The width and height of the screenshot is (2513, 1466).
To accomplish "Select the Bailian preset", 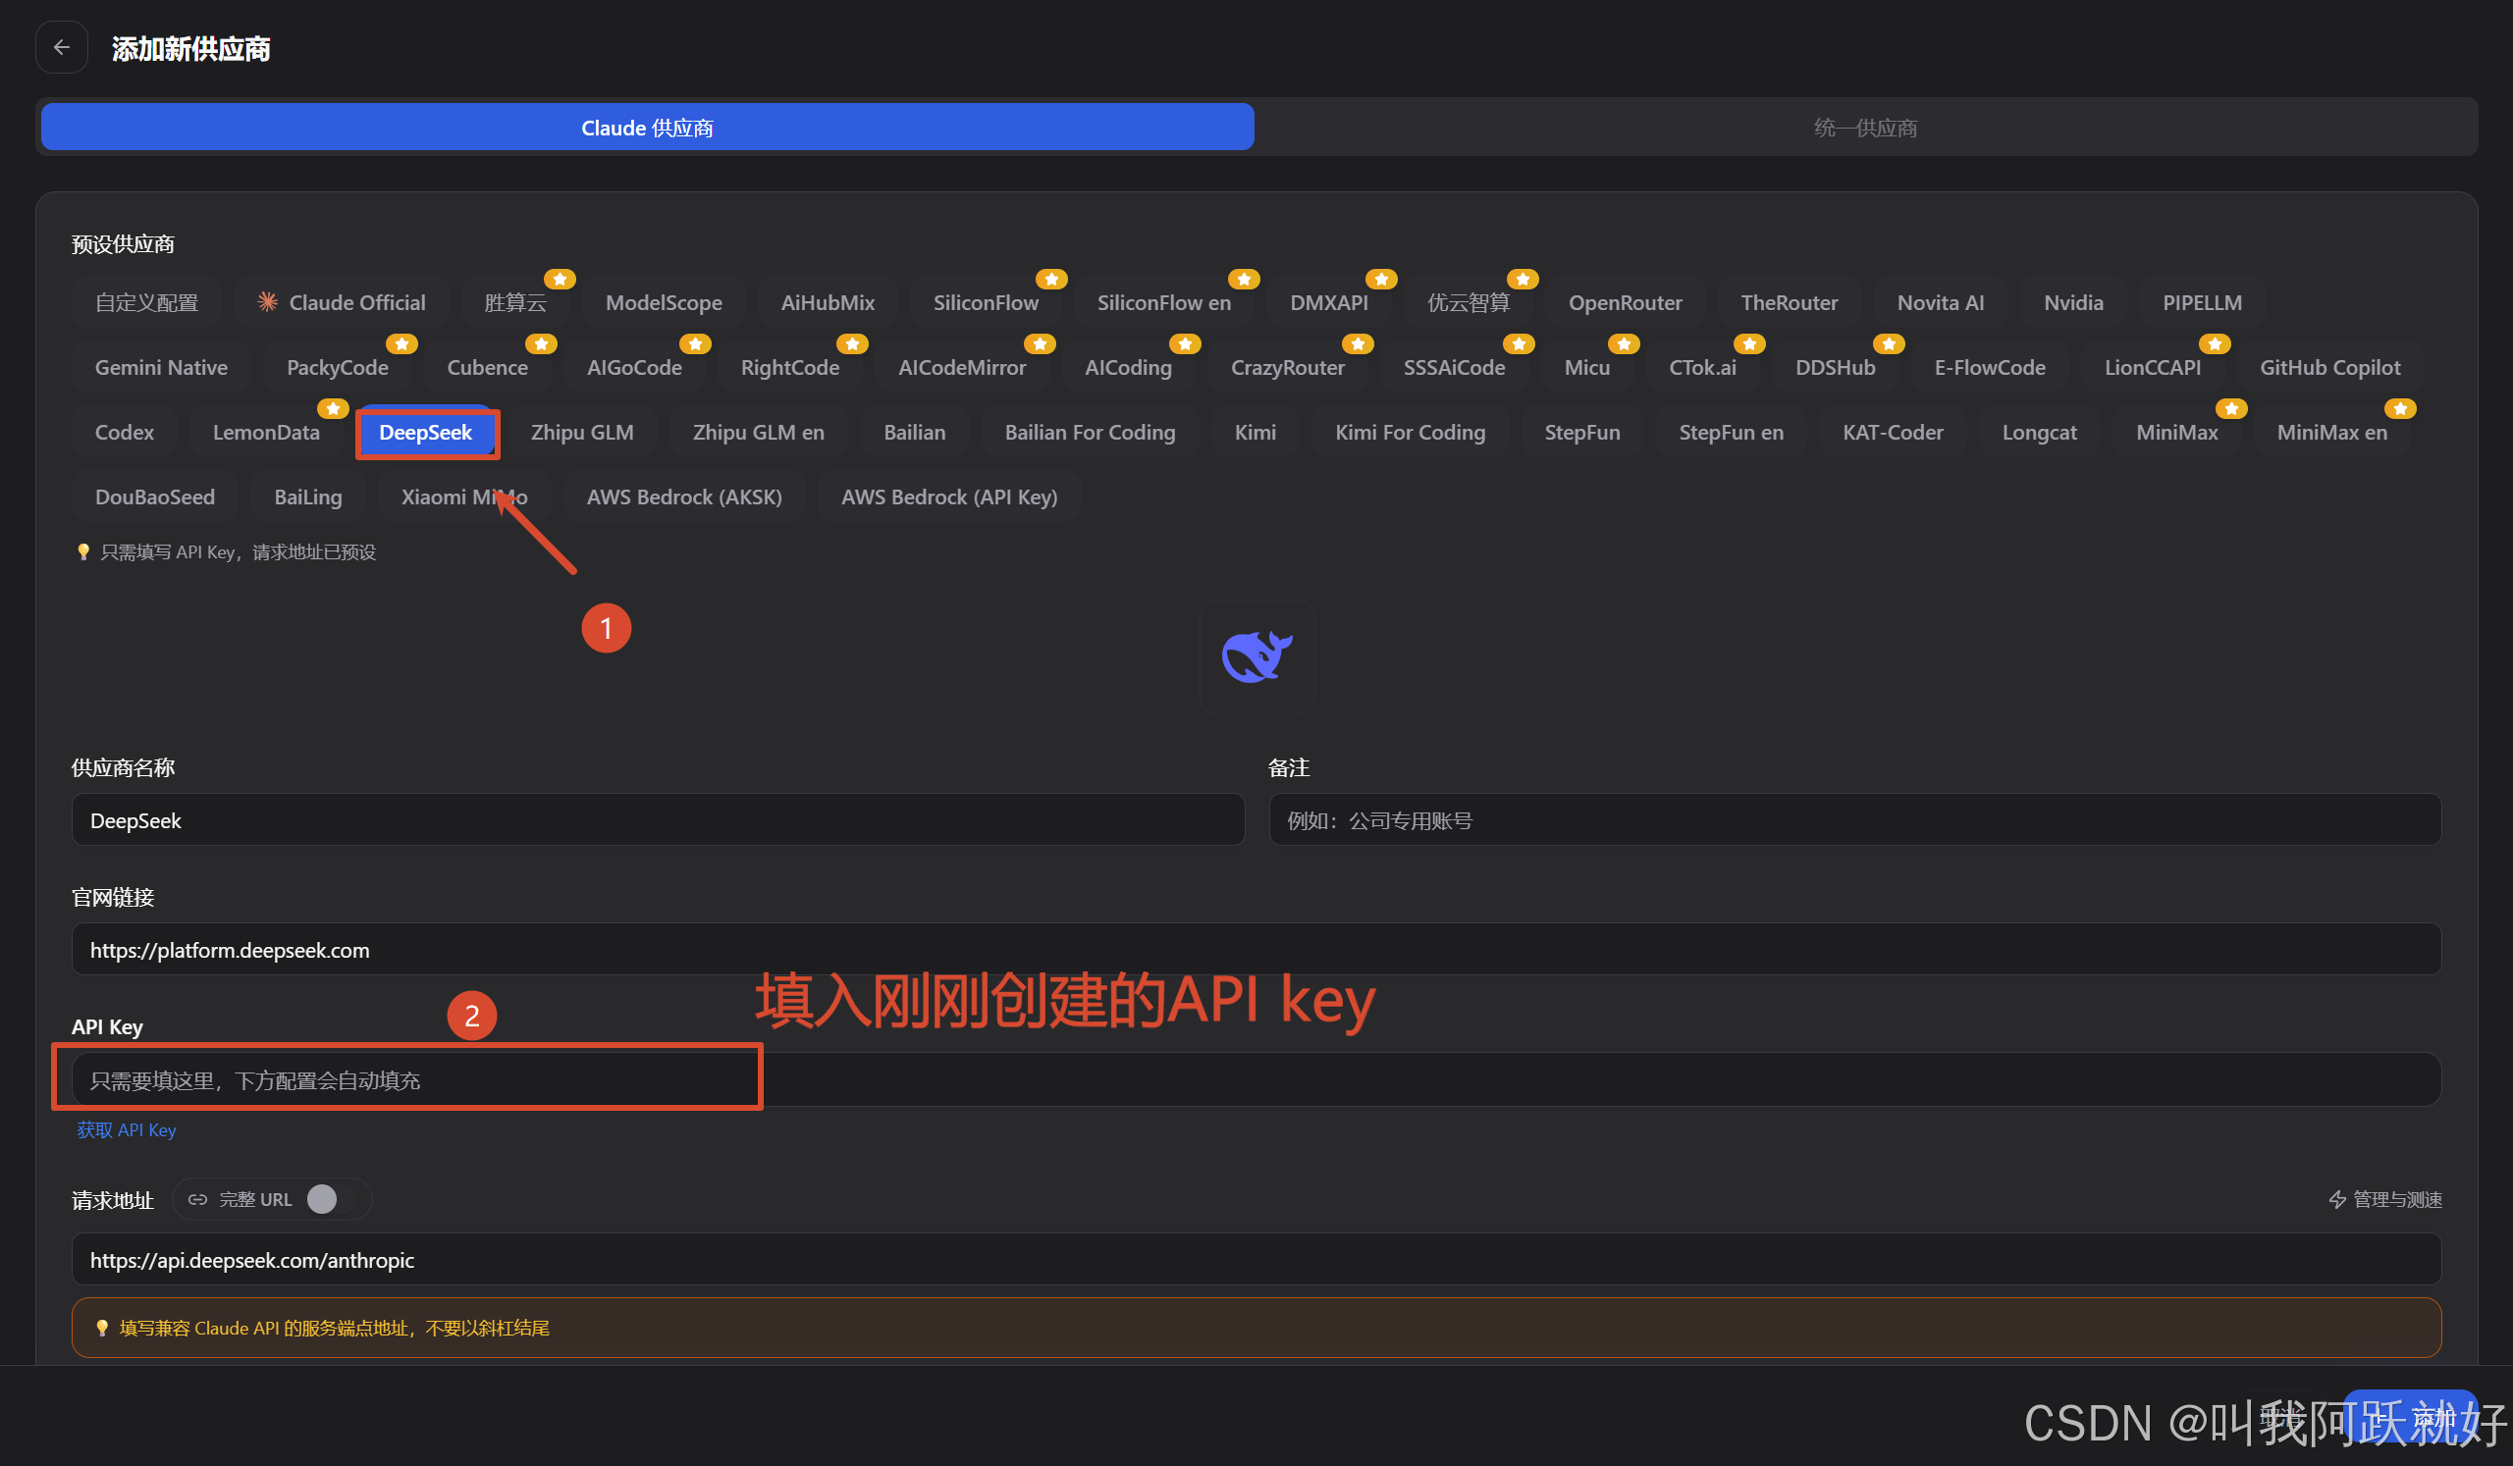I will [915, 432].
